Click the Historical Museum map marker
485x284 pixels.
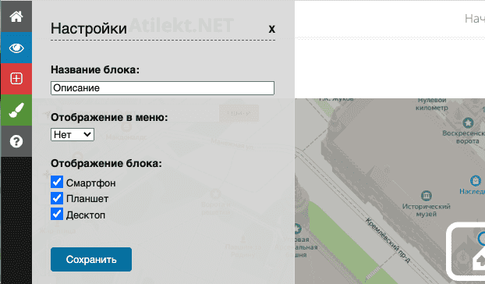(427, 196)
